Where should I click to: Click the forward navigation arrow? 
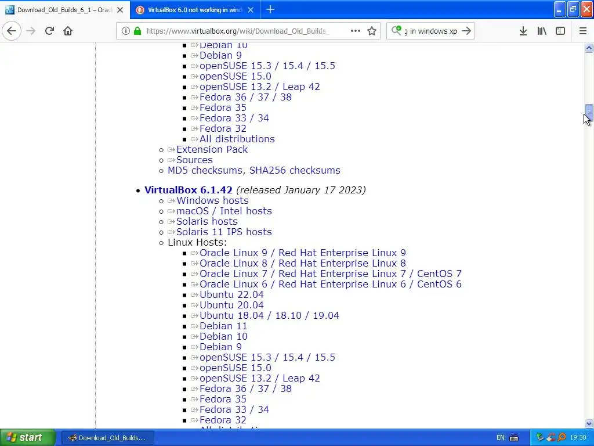[31, 31]
